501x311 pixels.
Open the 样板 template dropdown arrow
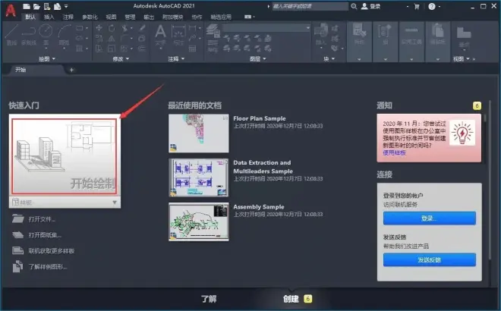[x=115, y=203]
